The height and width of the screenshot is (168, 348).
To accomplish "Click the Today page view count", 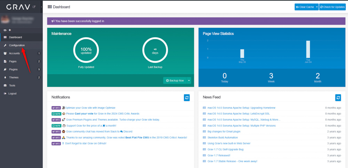I will [224, 76].
